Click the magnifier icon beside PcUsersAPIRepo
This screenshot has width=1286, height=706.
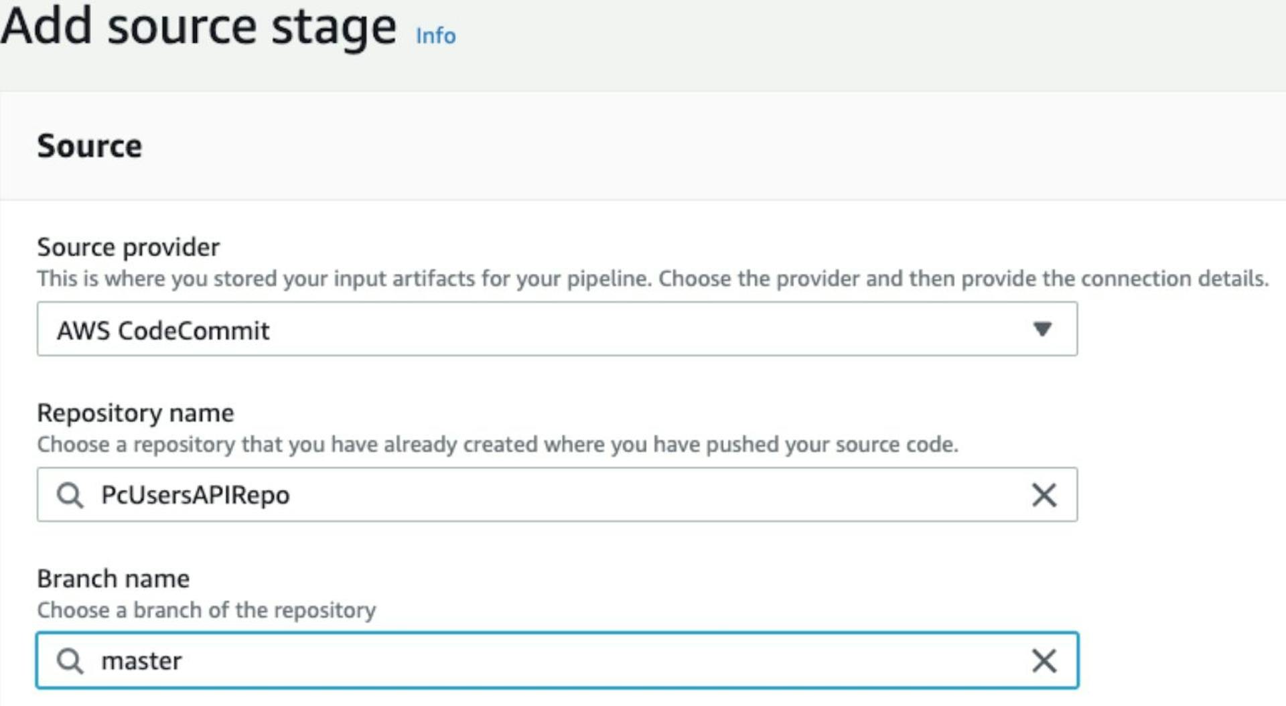click(70, 495)
